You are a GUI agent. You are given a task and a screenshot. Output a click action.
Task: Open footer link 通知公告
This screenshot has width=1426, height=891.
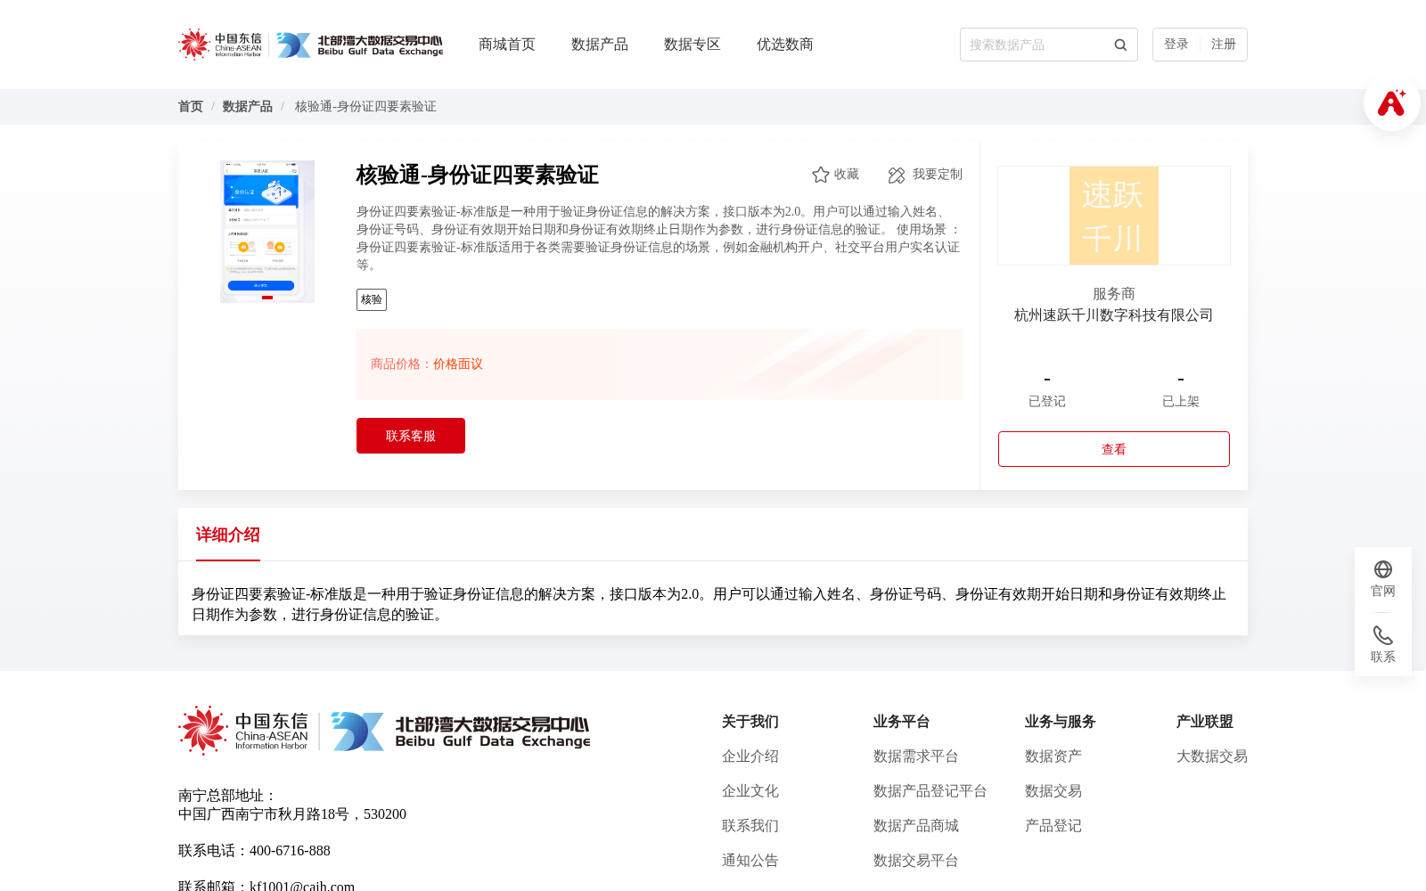tap(750, 861)
